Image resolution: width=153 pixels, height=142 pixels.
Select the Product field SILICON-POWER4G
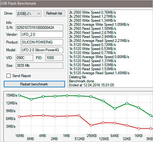tap(42, 42)
